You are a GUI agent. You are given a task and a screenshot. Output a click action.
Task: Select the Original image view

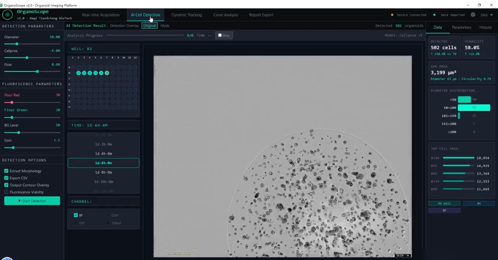pyautogui.click(x=150, y=26)
